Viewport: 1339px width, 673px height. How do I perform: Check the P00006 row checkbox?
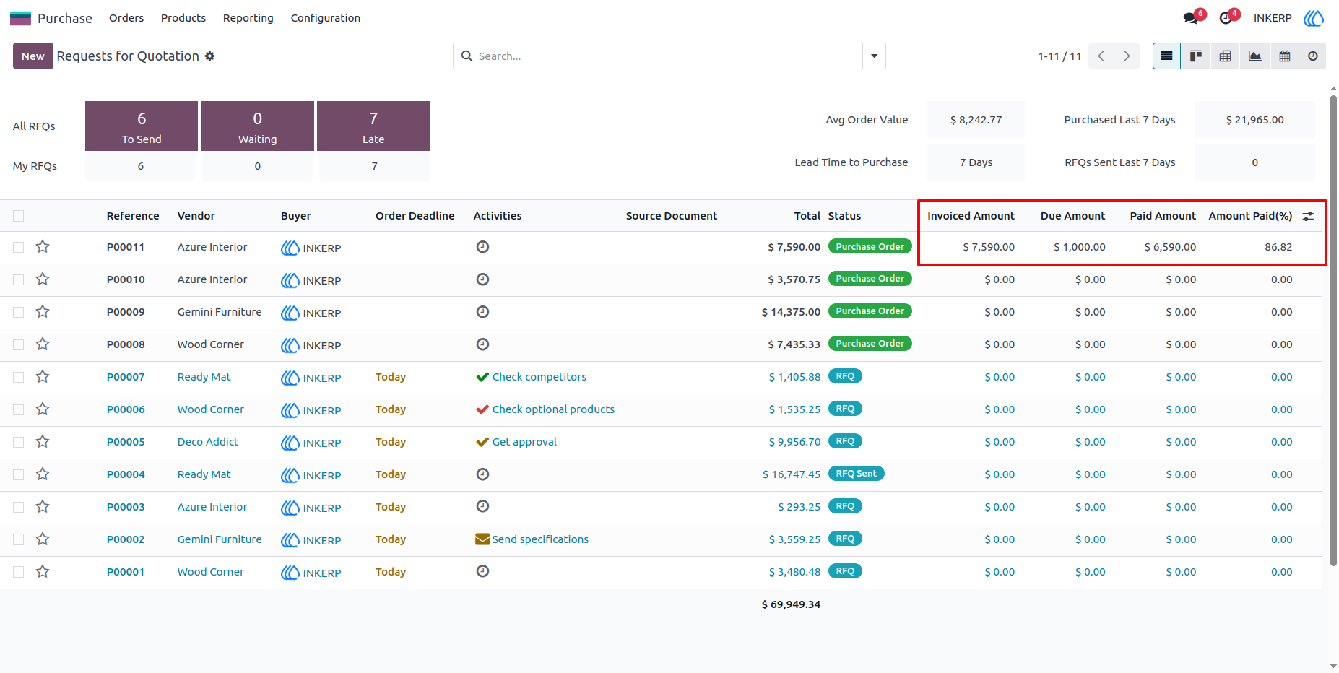point(19,409)
